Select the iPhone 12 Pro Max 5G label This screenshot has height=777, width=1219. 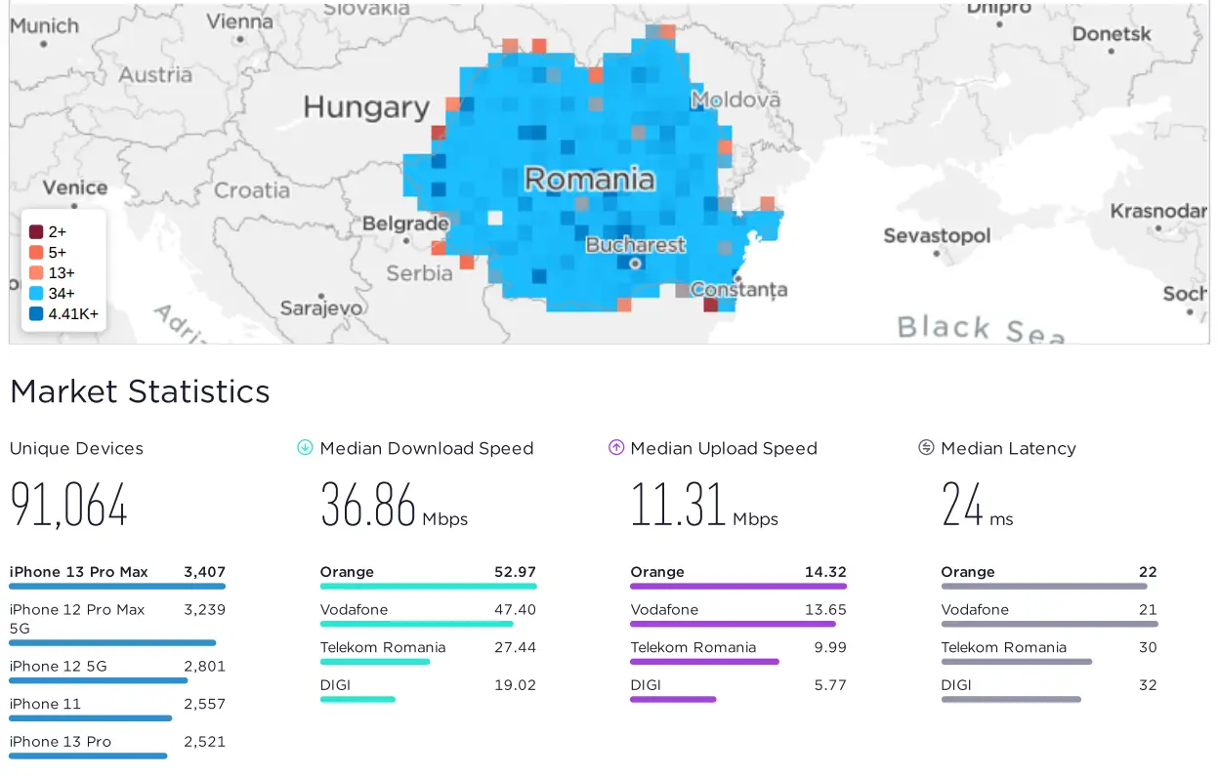point(77,619)
